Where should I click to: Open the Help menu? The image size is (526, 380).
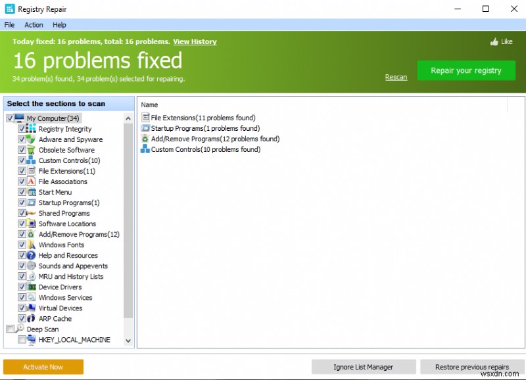coord(59,25)
